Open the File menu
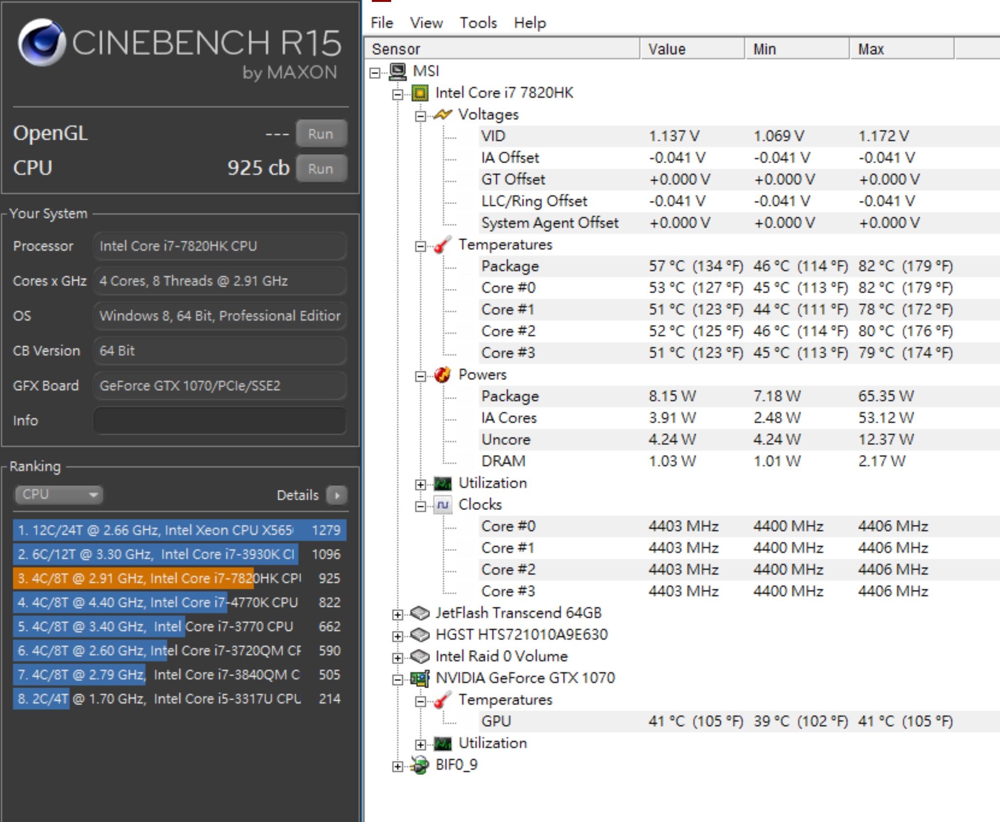Viewport: 1000px width, 822px height. 382,23
